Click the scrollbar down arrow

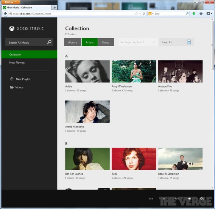click(x=212, y=188)
